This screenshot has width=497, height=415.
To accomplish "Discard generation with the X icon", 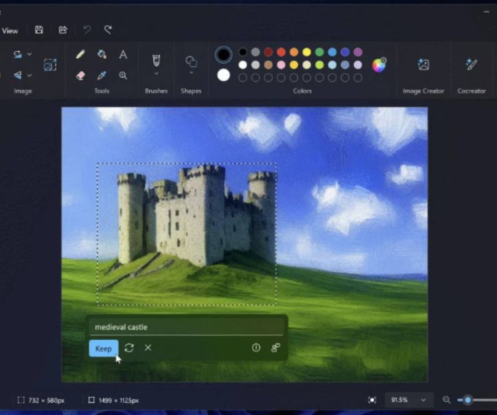I will pyautogui.click(x=148, y=348).
